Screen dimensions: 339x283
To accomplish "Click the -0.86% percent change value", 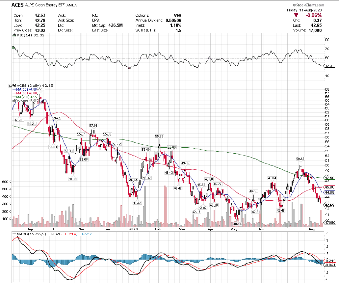I will (x=314, y=15).
